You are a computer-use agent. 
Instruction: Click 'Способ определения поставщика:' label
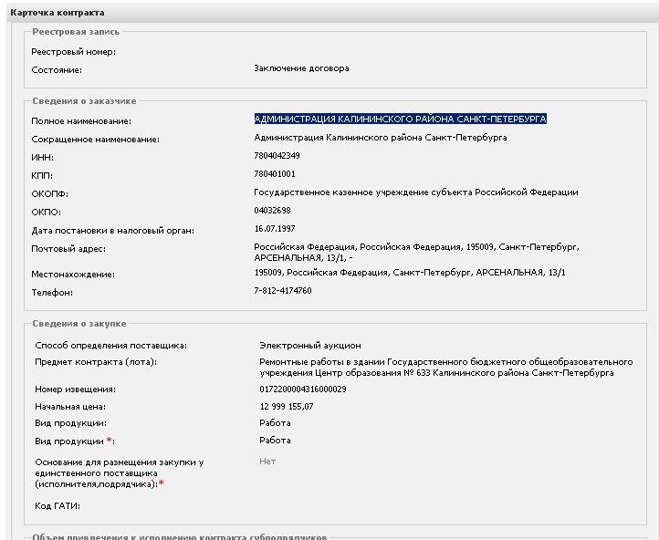(111, 346)
